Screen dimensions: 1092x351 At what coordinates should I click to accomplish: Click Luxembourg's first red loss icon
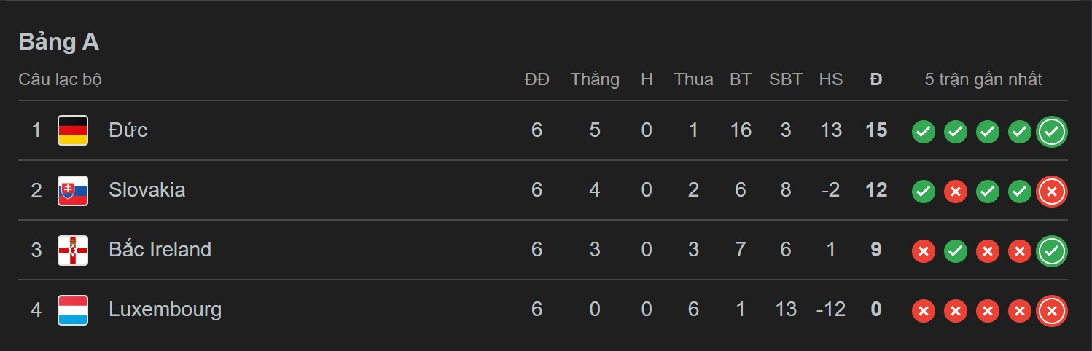click(x=923, y=311)
